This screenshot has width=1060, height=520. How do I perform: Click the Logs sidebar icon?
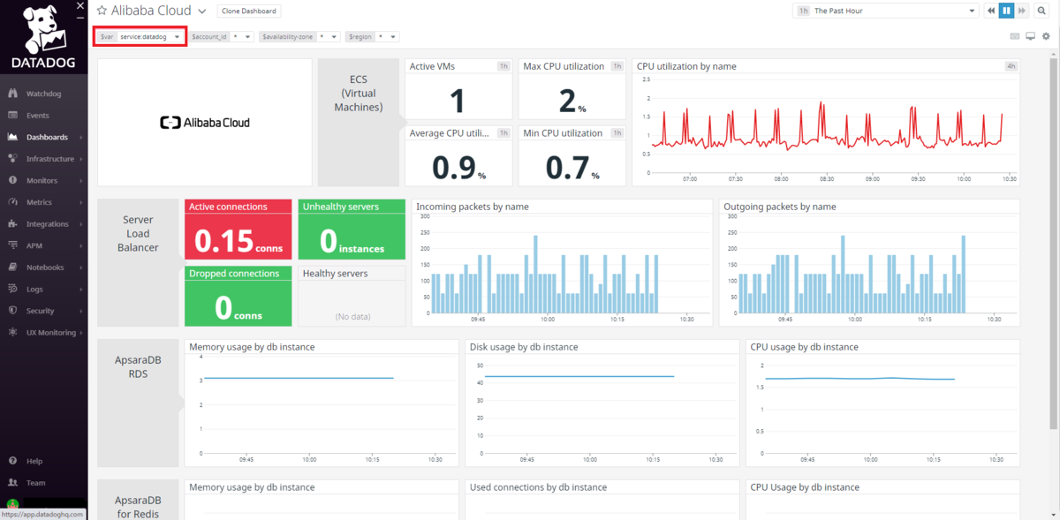tap(12, 289)
